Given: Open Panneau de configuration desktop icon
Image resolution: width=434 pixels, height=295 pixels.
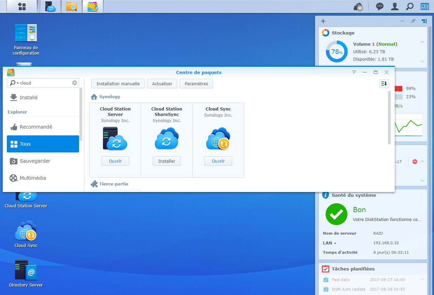Looking at the screenshot, I should (26, 40).
